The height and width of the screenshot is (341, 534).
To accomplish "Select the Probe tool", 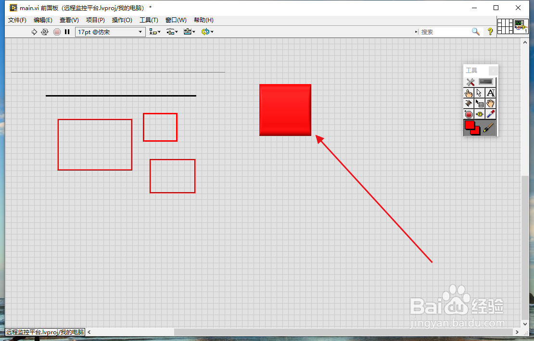I will [x=480, y=114].
